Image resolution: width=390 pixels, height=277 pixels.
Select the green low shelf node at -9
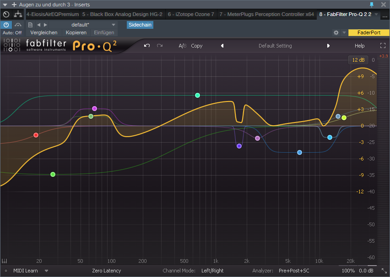pyautogui.click(x=53, y=175)
